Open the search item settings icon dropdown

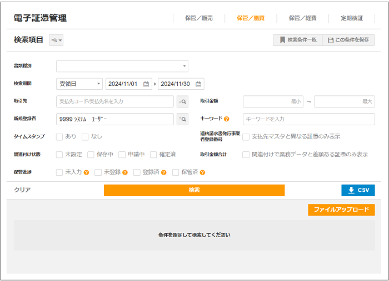click(x=56, y=40)
